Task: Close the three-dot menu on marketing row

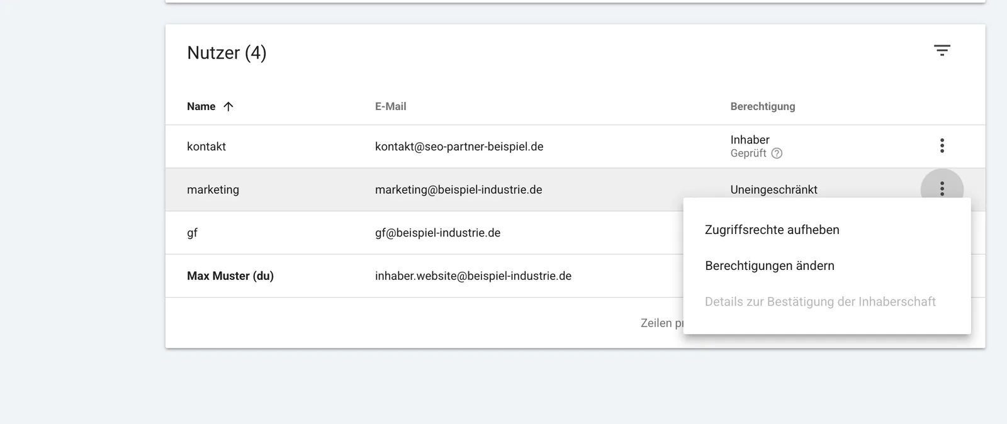Action: (x=942, y=189)
